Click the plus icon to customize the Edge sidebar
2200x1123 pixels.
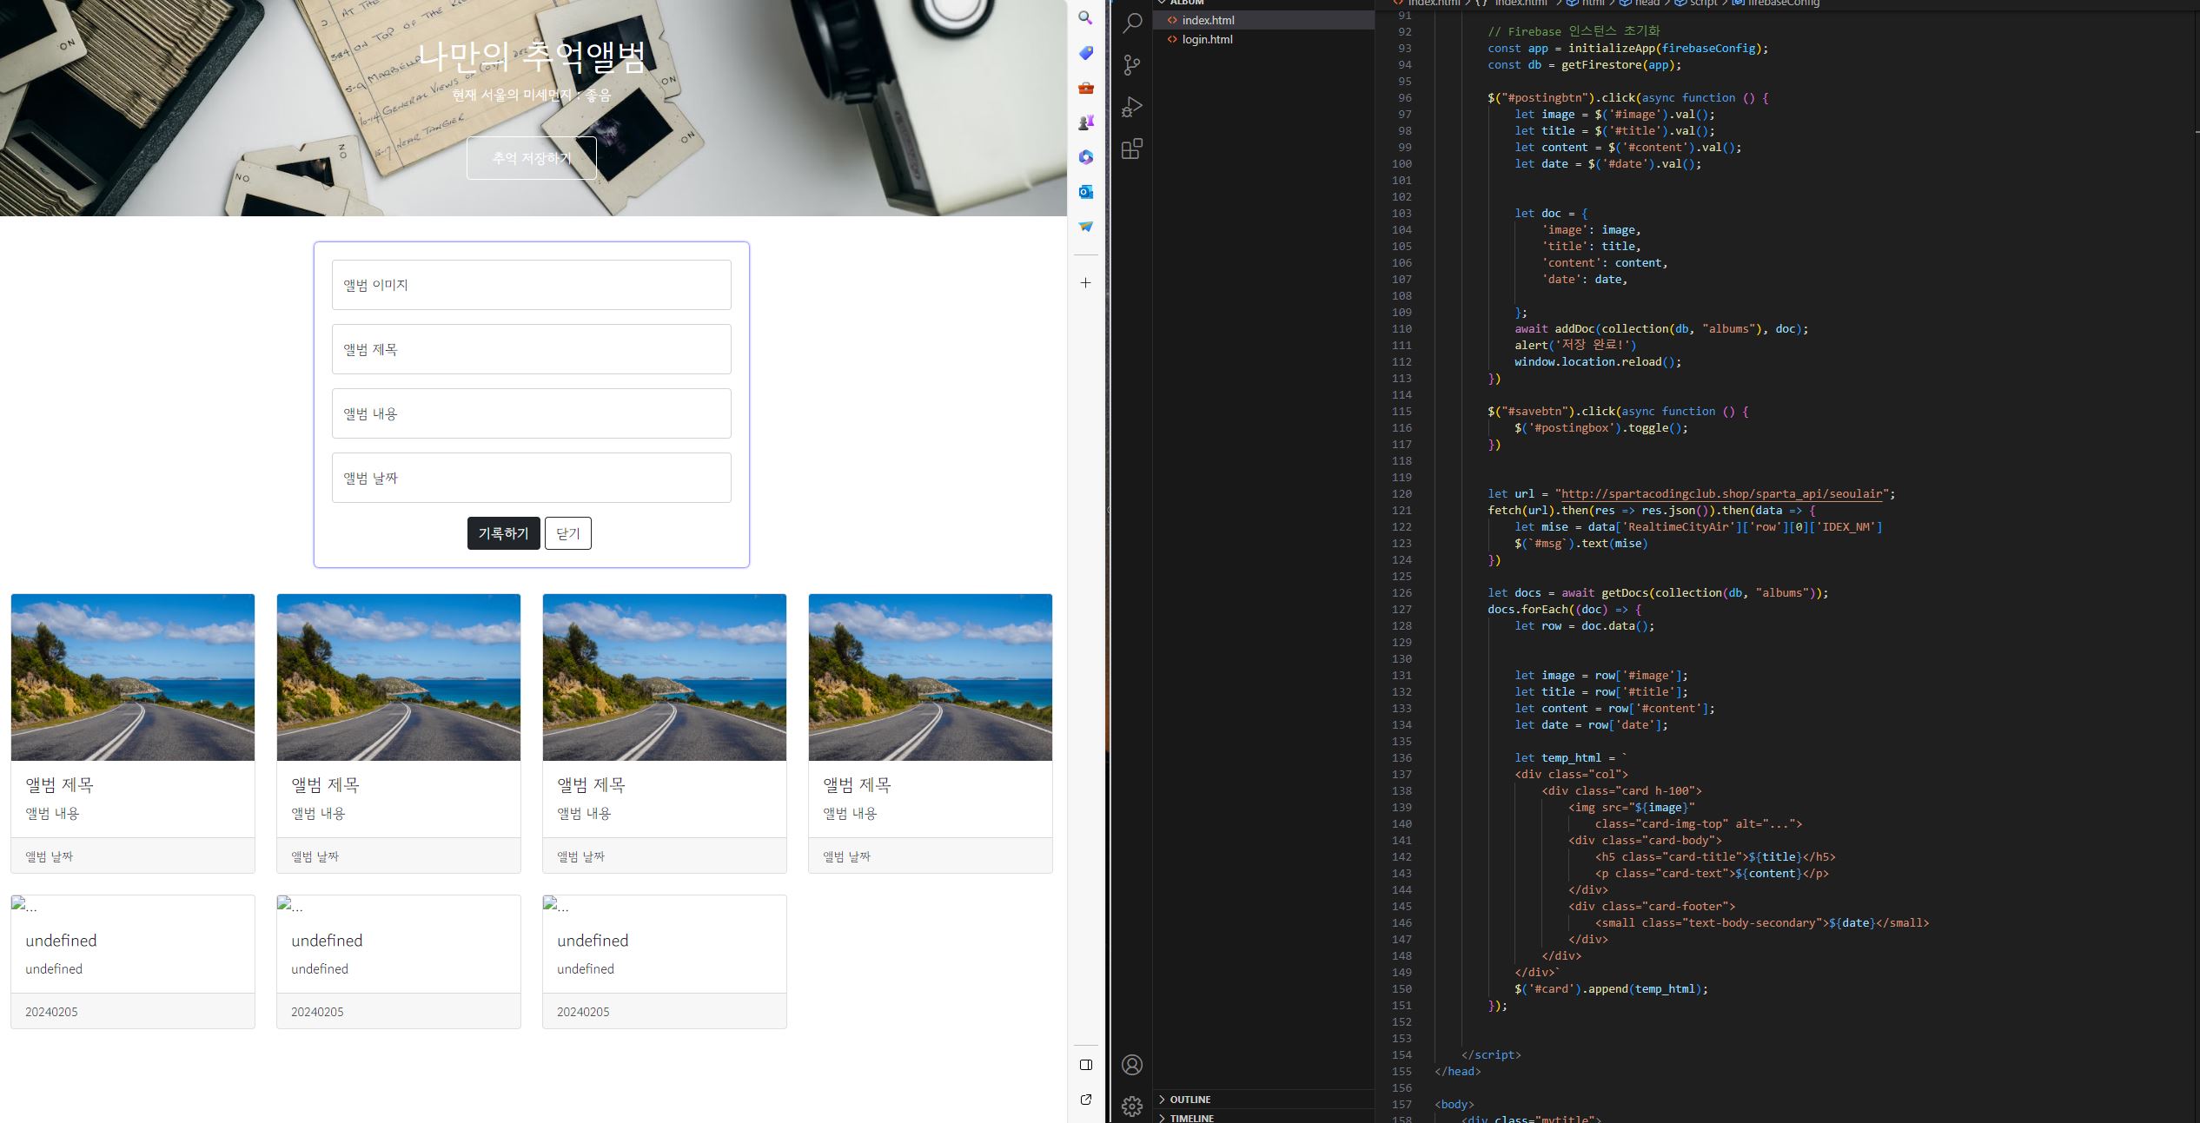coord(1085,283)
